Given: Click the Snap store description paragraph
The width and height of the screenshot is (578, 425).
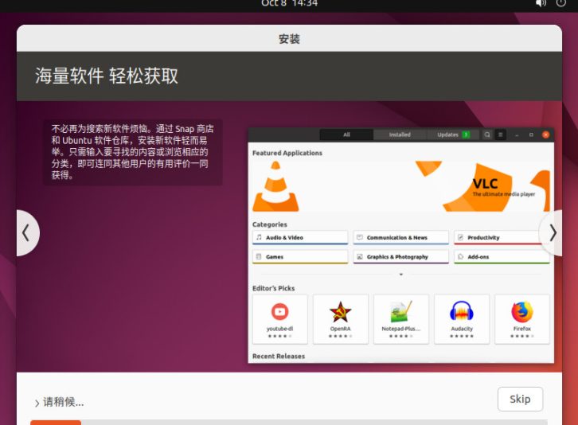Looking at the screenshot, I should click(133, 152).
